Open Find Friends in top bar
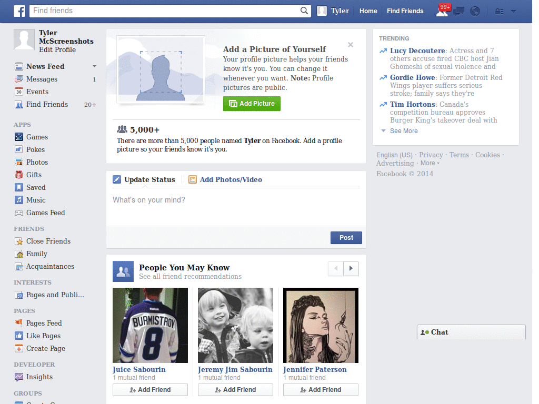539x404 pixels. click(x=405, y=11)
